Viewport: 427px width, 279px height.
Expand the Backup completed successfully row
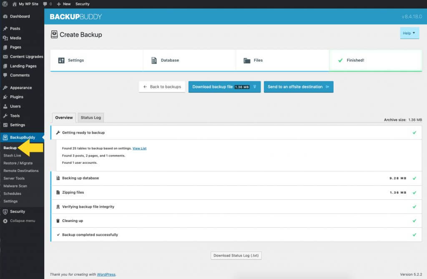click(x=236, y=235)
